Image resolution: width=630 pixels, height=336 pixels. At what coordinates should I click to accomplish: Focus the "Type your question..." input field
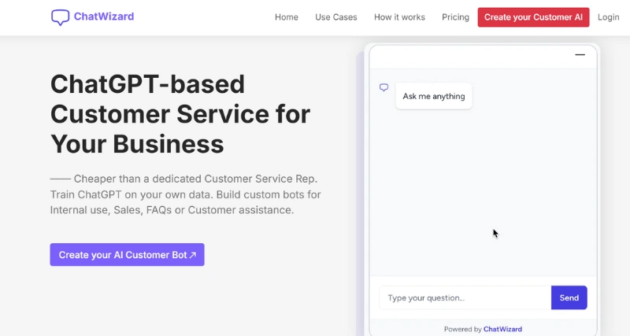pyautogui.click(x=465, y=298)
